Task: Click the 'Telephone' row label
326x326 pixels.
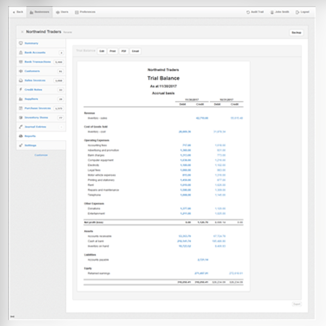Action: point(94,195)
